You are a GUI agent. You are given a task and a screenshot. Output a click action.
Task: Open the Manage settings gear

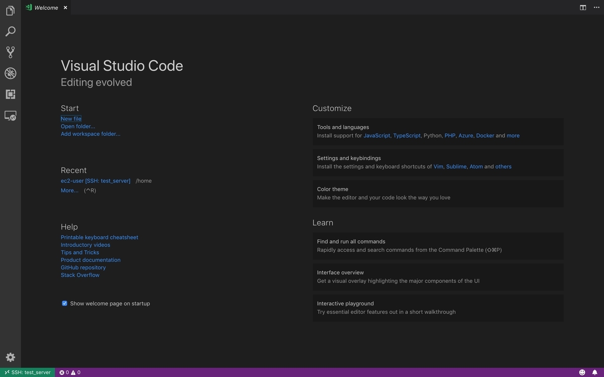[10, 357]
